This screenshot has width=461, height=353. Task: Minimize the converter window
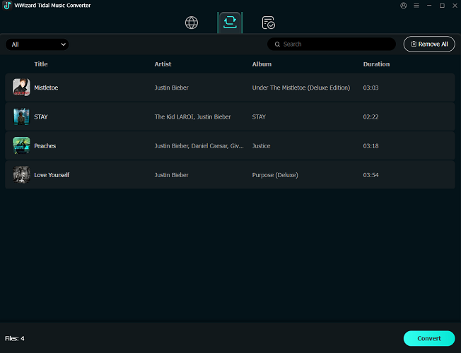(x=429, y=6)
